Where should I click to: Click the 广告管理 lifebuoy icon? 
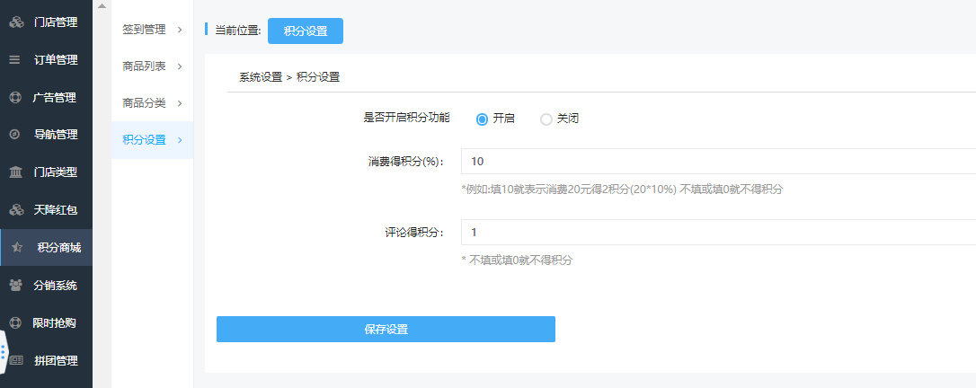tap(15, 98)
